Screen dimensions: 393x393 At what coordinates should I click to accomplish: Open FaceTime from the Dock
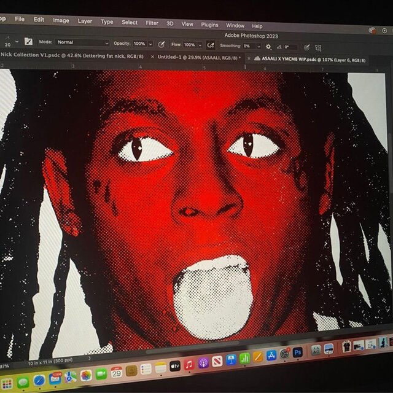pos(101,374)
